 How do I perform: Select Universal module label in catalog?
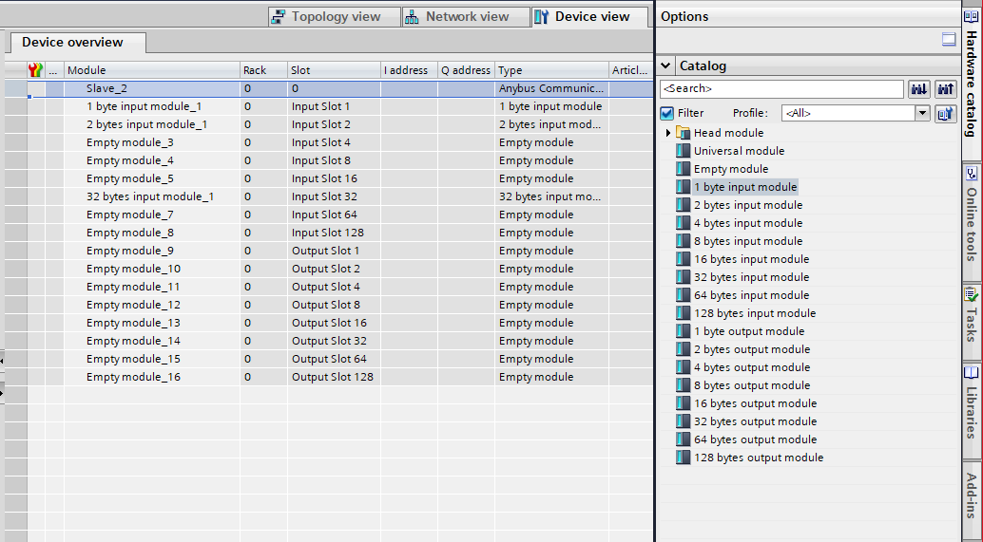pos(739,151)
